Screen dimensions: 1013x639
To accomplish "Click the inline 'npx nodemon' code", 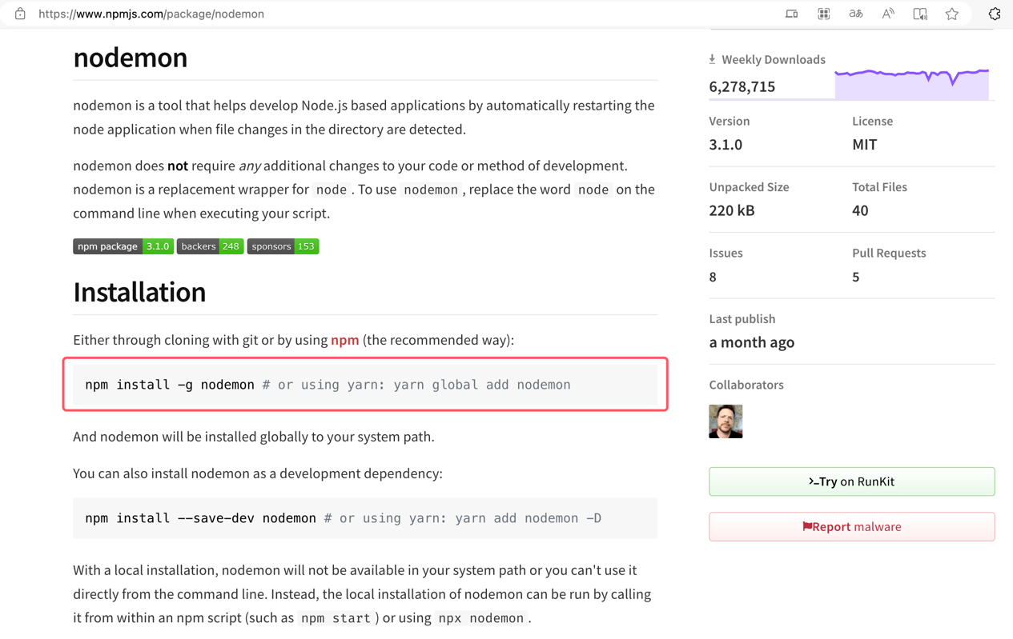I will pyautogui.click(x=481, y=618).
